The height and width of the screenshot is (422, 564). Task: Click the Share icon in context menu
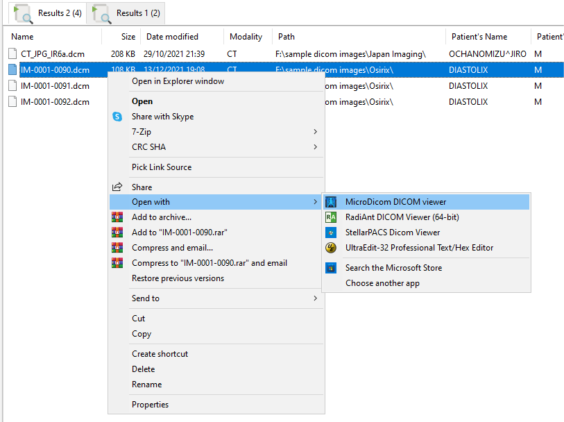tap(117, 187)
